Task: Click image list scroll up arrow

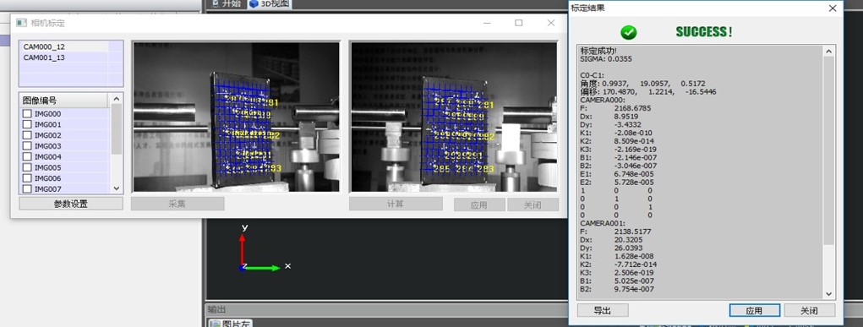Action: tap(117, 99)
